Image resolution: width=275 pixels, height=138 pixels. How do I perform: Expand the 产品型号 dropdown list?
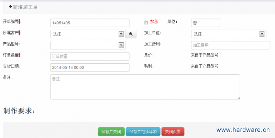[88, 45]
